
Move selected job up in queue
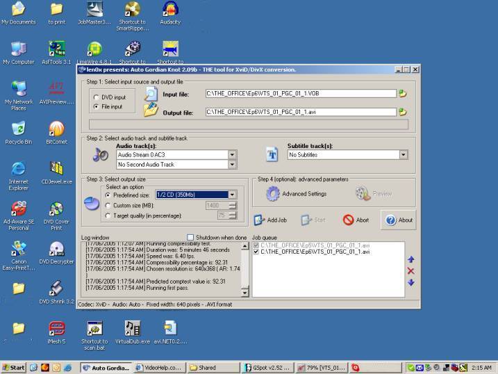[410, 259]
